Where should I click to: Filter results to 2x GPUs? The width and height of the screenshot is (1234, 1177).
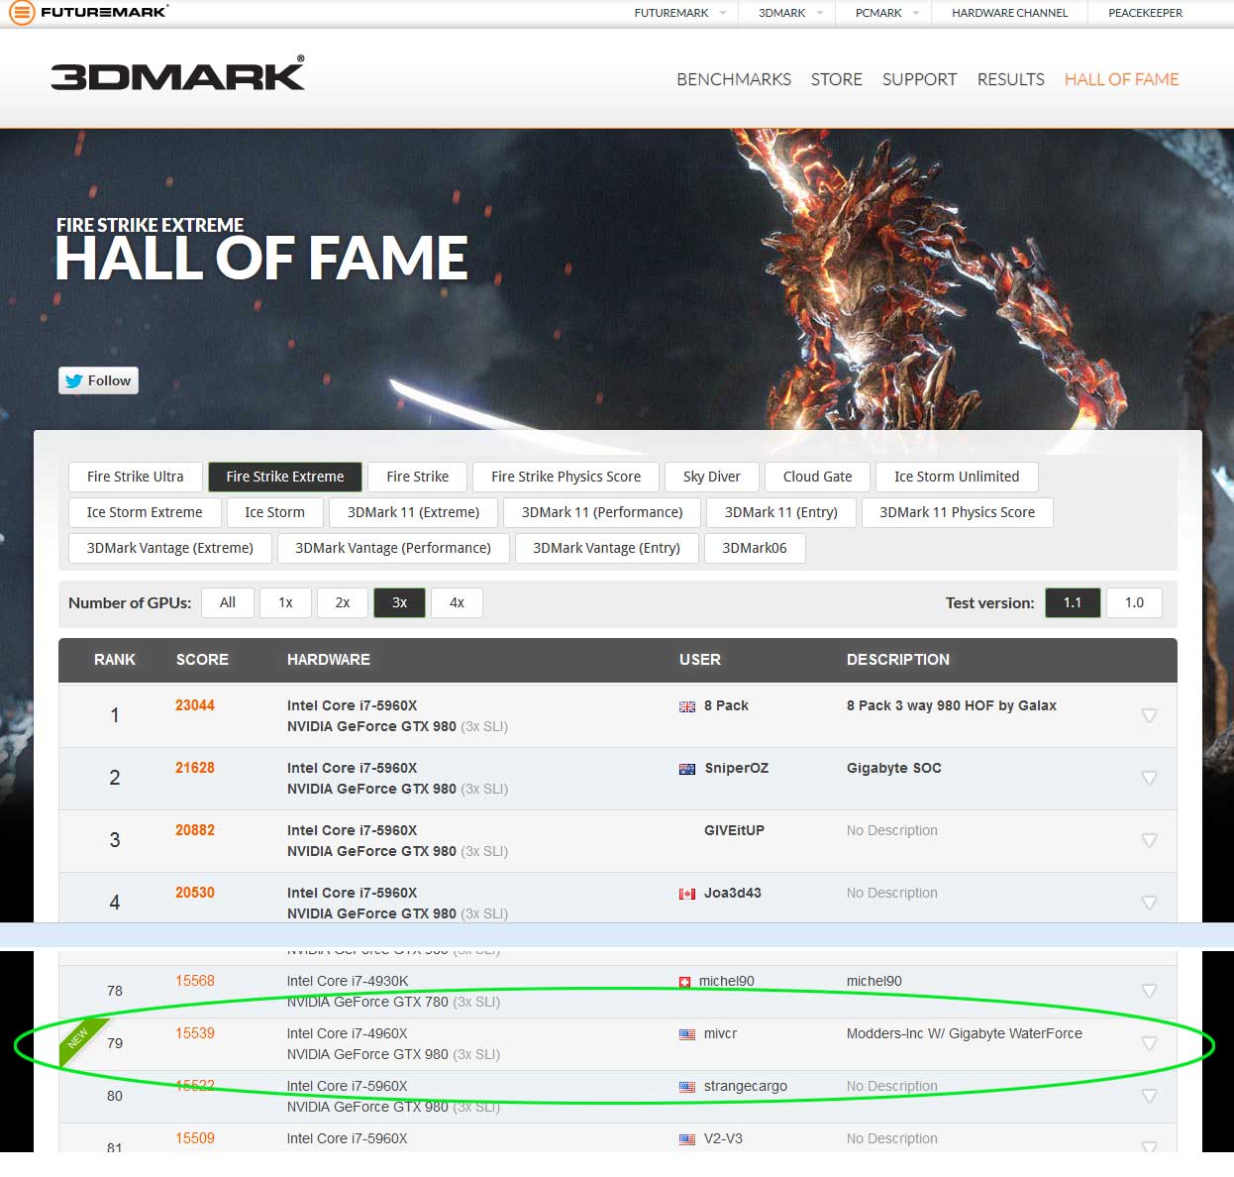(x=343, y=602)
